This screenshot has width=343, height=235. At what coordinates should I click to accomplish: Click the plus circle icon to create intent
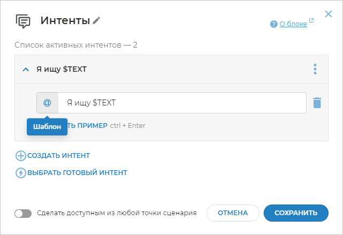(20, 156)
